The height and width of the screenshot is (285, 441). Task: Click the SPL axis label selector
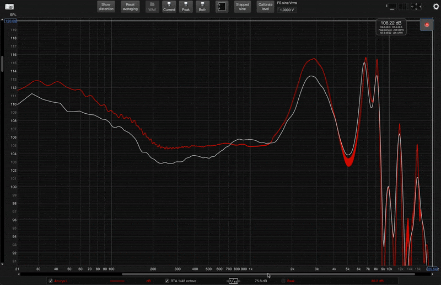pos(13,14)
